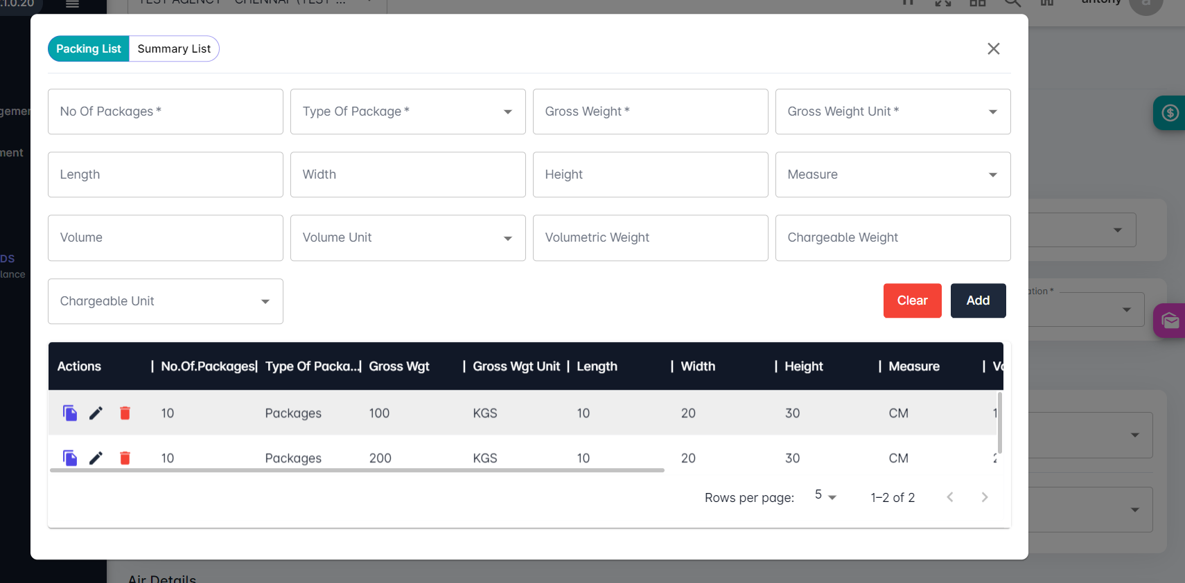Delete the first packing row (100 KGS)

tap(125, 413)
